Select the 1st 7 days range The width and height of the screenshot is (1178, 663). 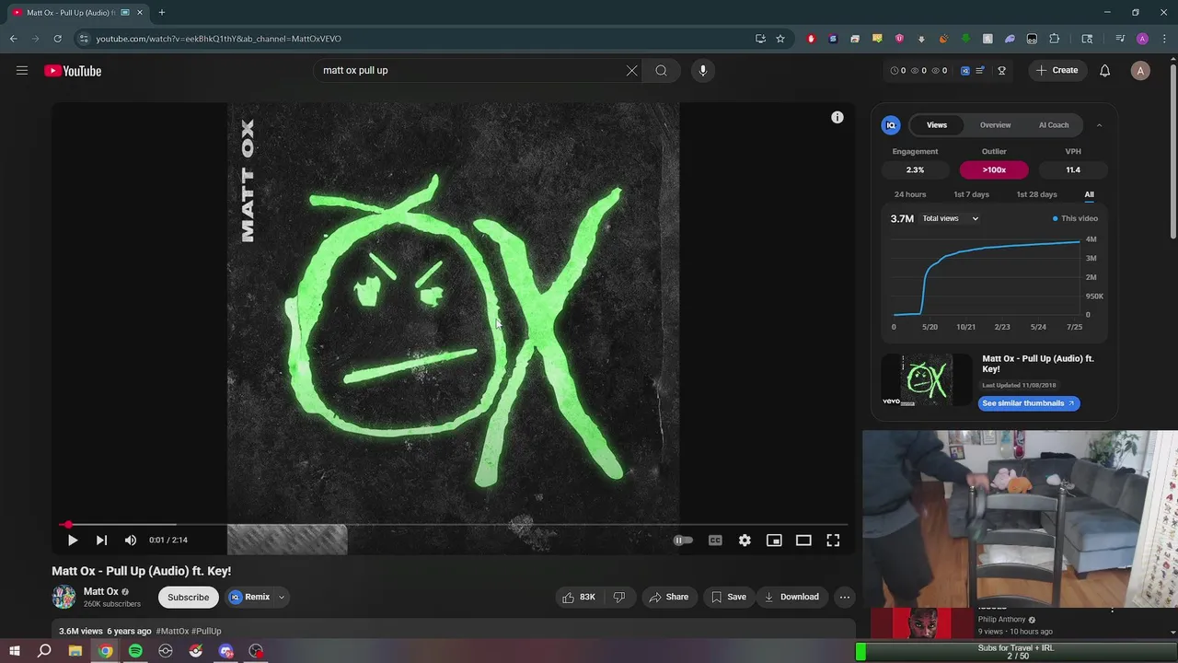pyautogui.click(x=971, y=194)
